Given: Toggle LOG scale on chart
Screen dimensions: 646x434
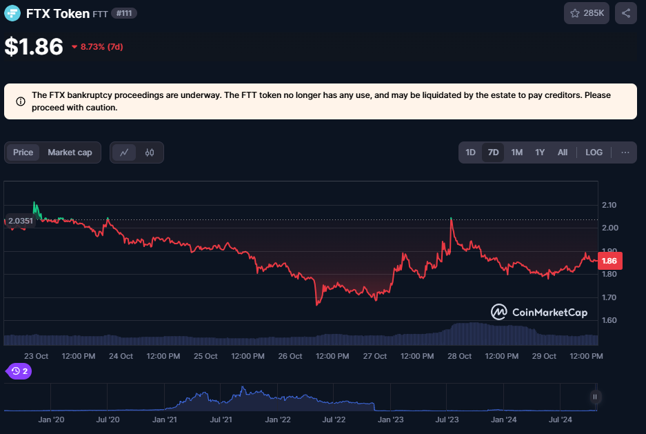Looking at the screenshot, I should (x=594, y=152).
